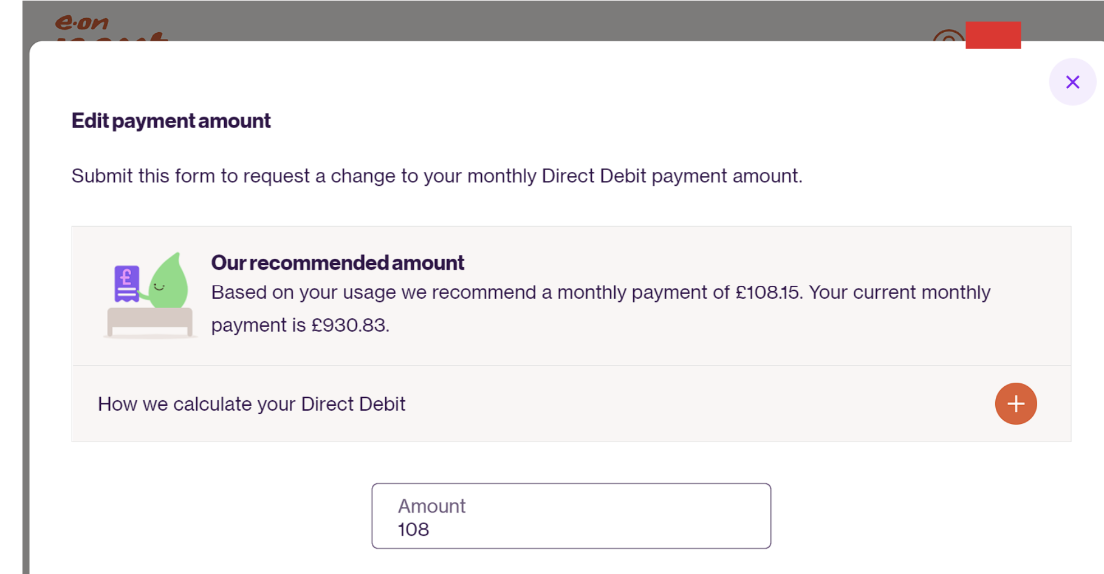Click the orange plus icon
This screenshot has height=574, width=1104.
[1015, 404]
